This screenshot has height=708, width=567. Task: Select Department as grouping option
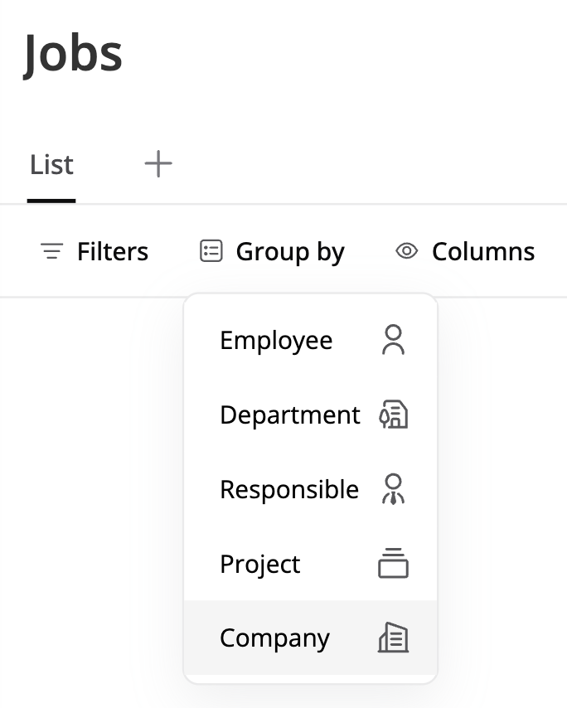coord(289,415)
